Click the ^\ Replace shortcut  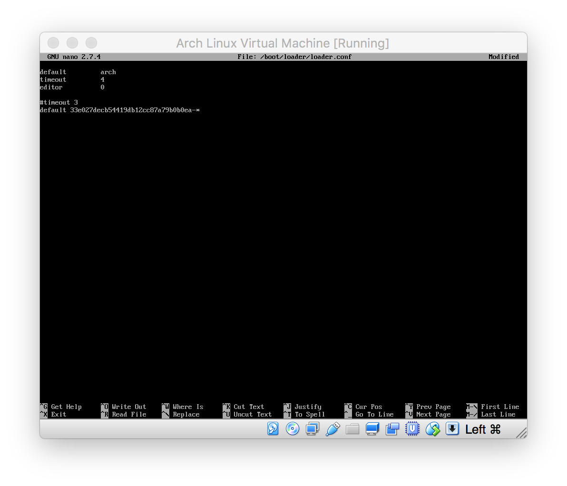[180, 414]
